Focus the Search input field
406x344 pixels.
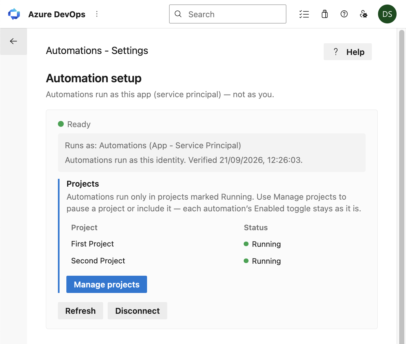[228, 14]
